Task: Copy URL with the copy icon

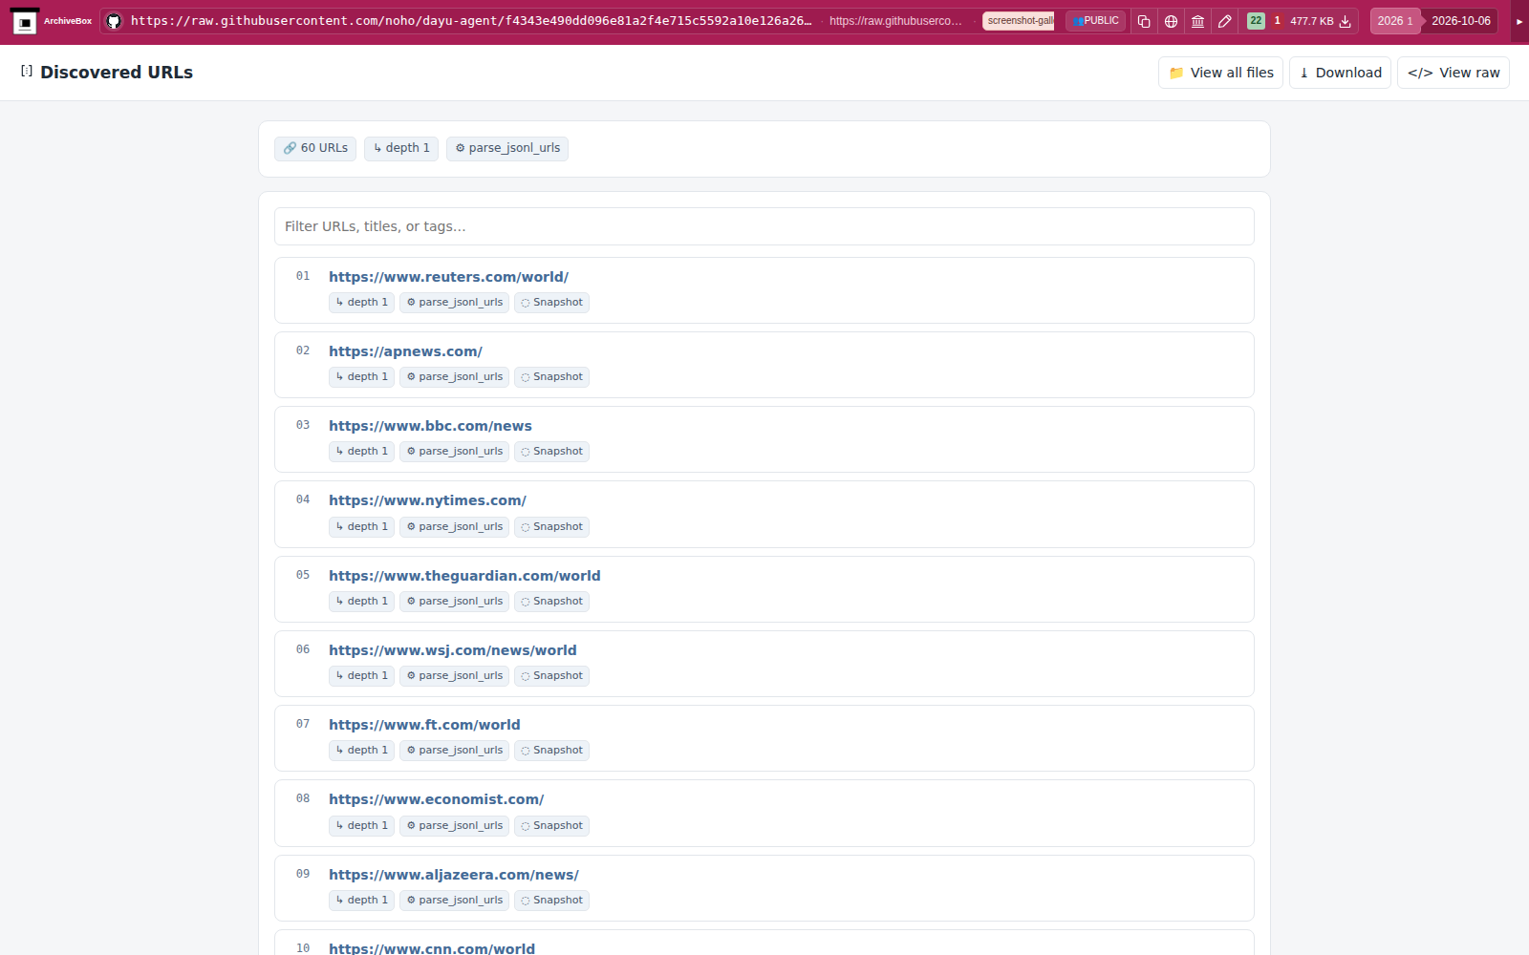Action: pos(1144,21)
